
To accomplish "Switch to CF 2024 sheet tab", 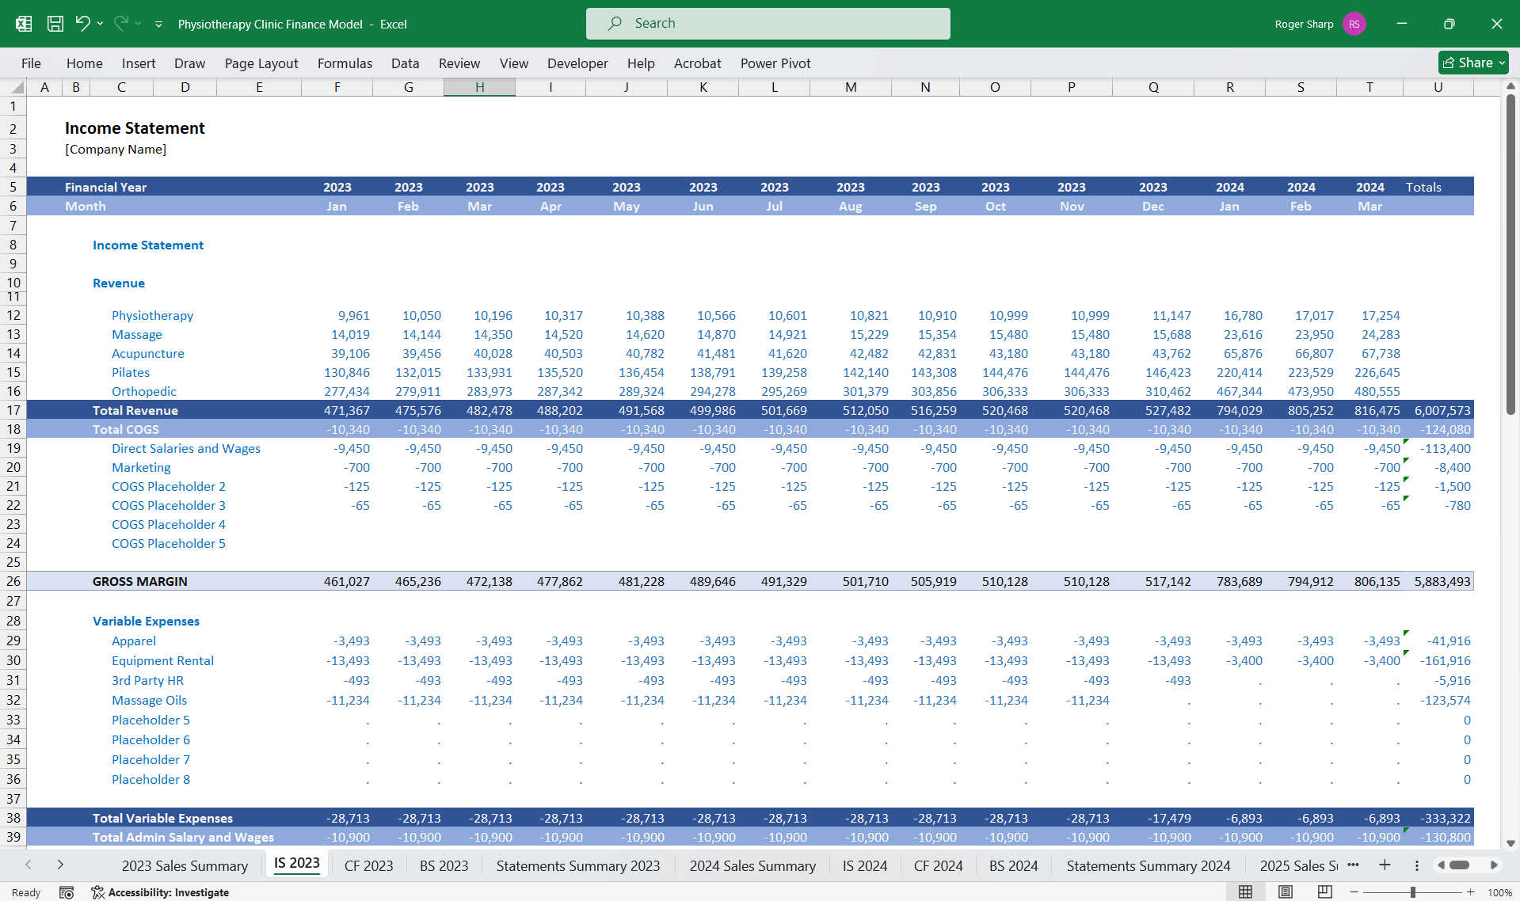I will [939, 866].
